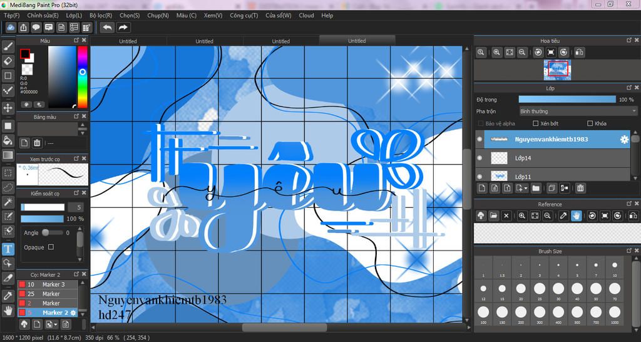The height and width of the screenshot is (342, 641).
Task: Click the Navigator canvas thumbnail
Action: pyautogui.click(x=557, y=70)
